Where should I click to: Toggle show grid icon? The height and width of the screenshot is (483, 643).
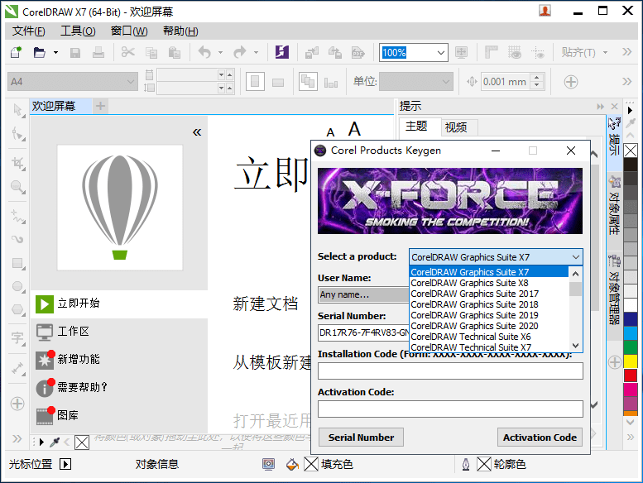[514, 52]
